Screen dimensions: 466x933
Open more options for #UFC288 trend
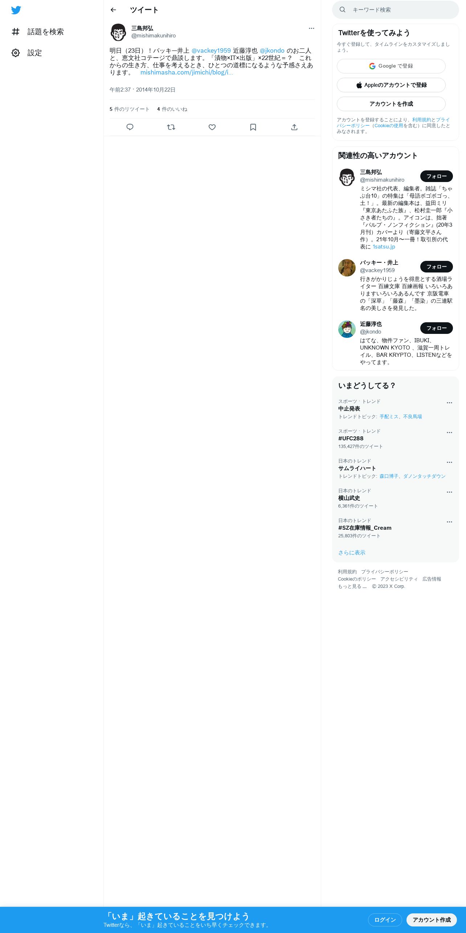pyautogui.click(x=449, y=432)
